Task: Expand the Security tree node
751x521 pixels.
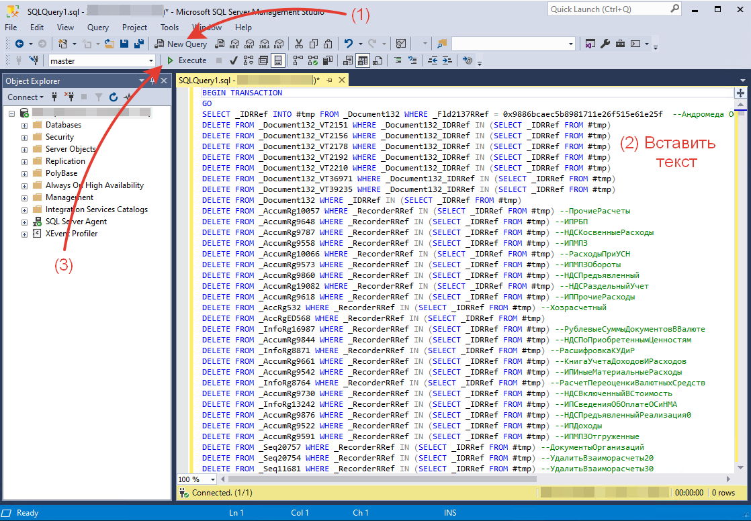Action: pyautogui.click(x=25, y=137)
